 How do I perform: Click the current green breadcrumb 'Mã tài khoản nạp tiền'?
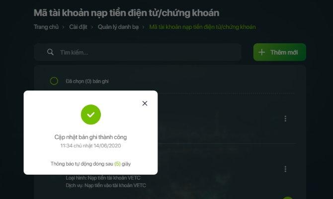point(202,27)
